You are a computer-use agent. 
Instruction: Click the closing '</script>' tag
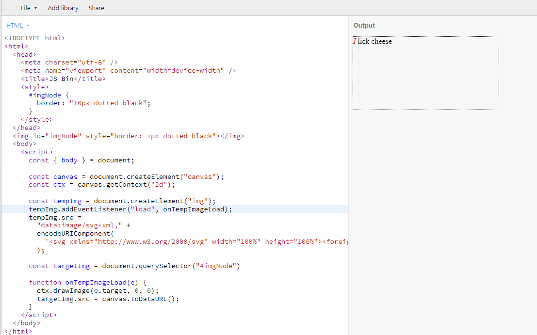coord(39,315)
